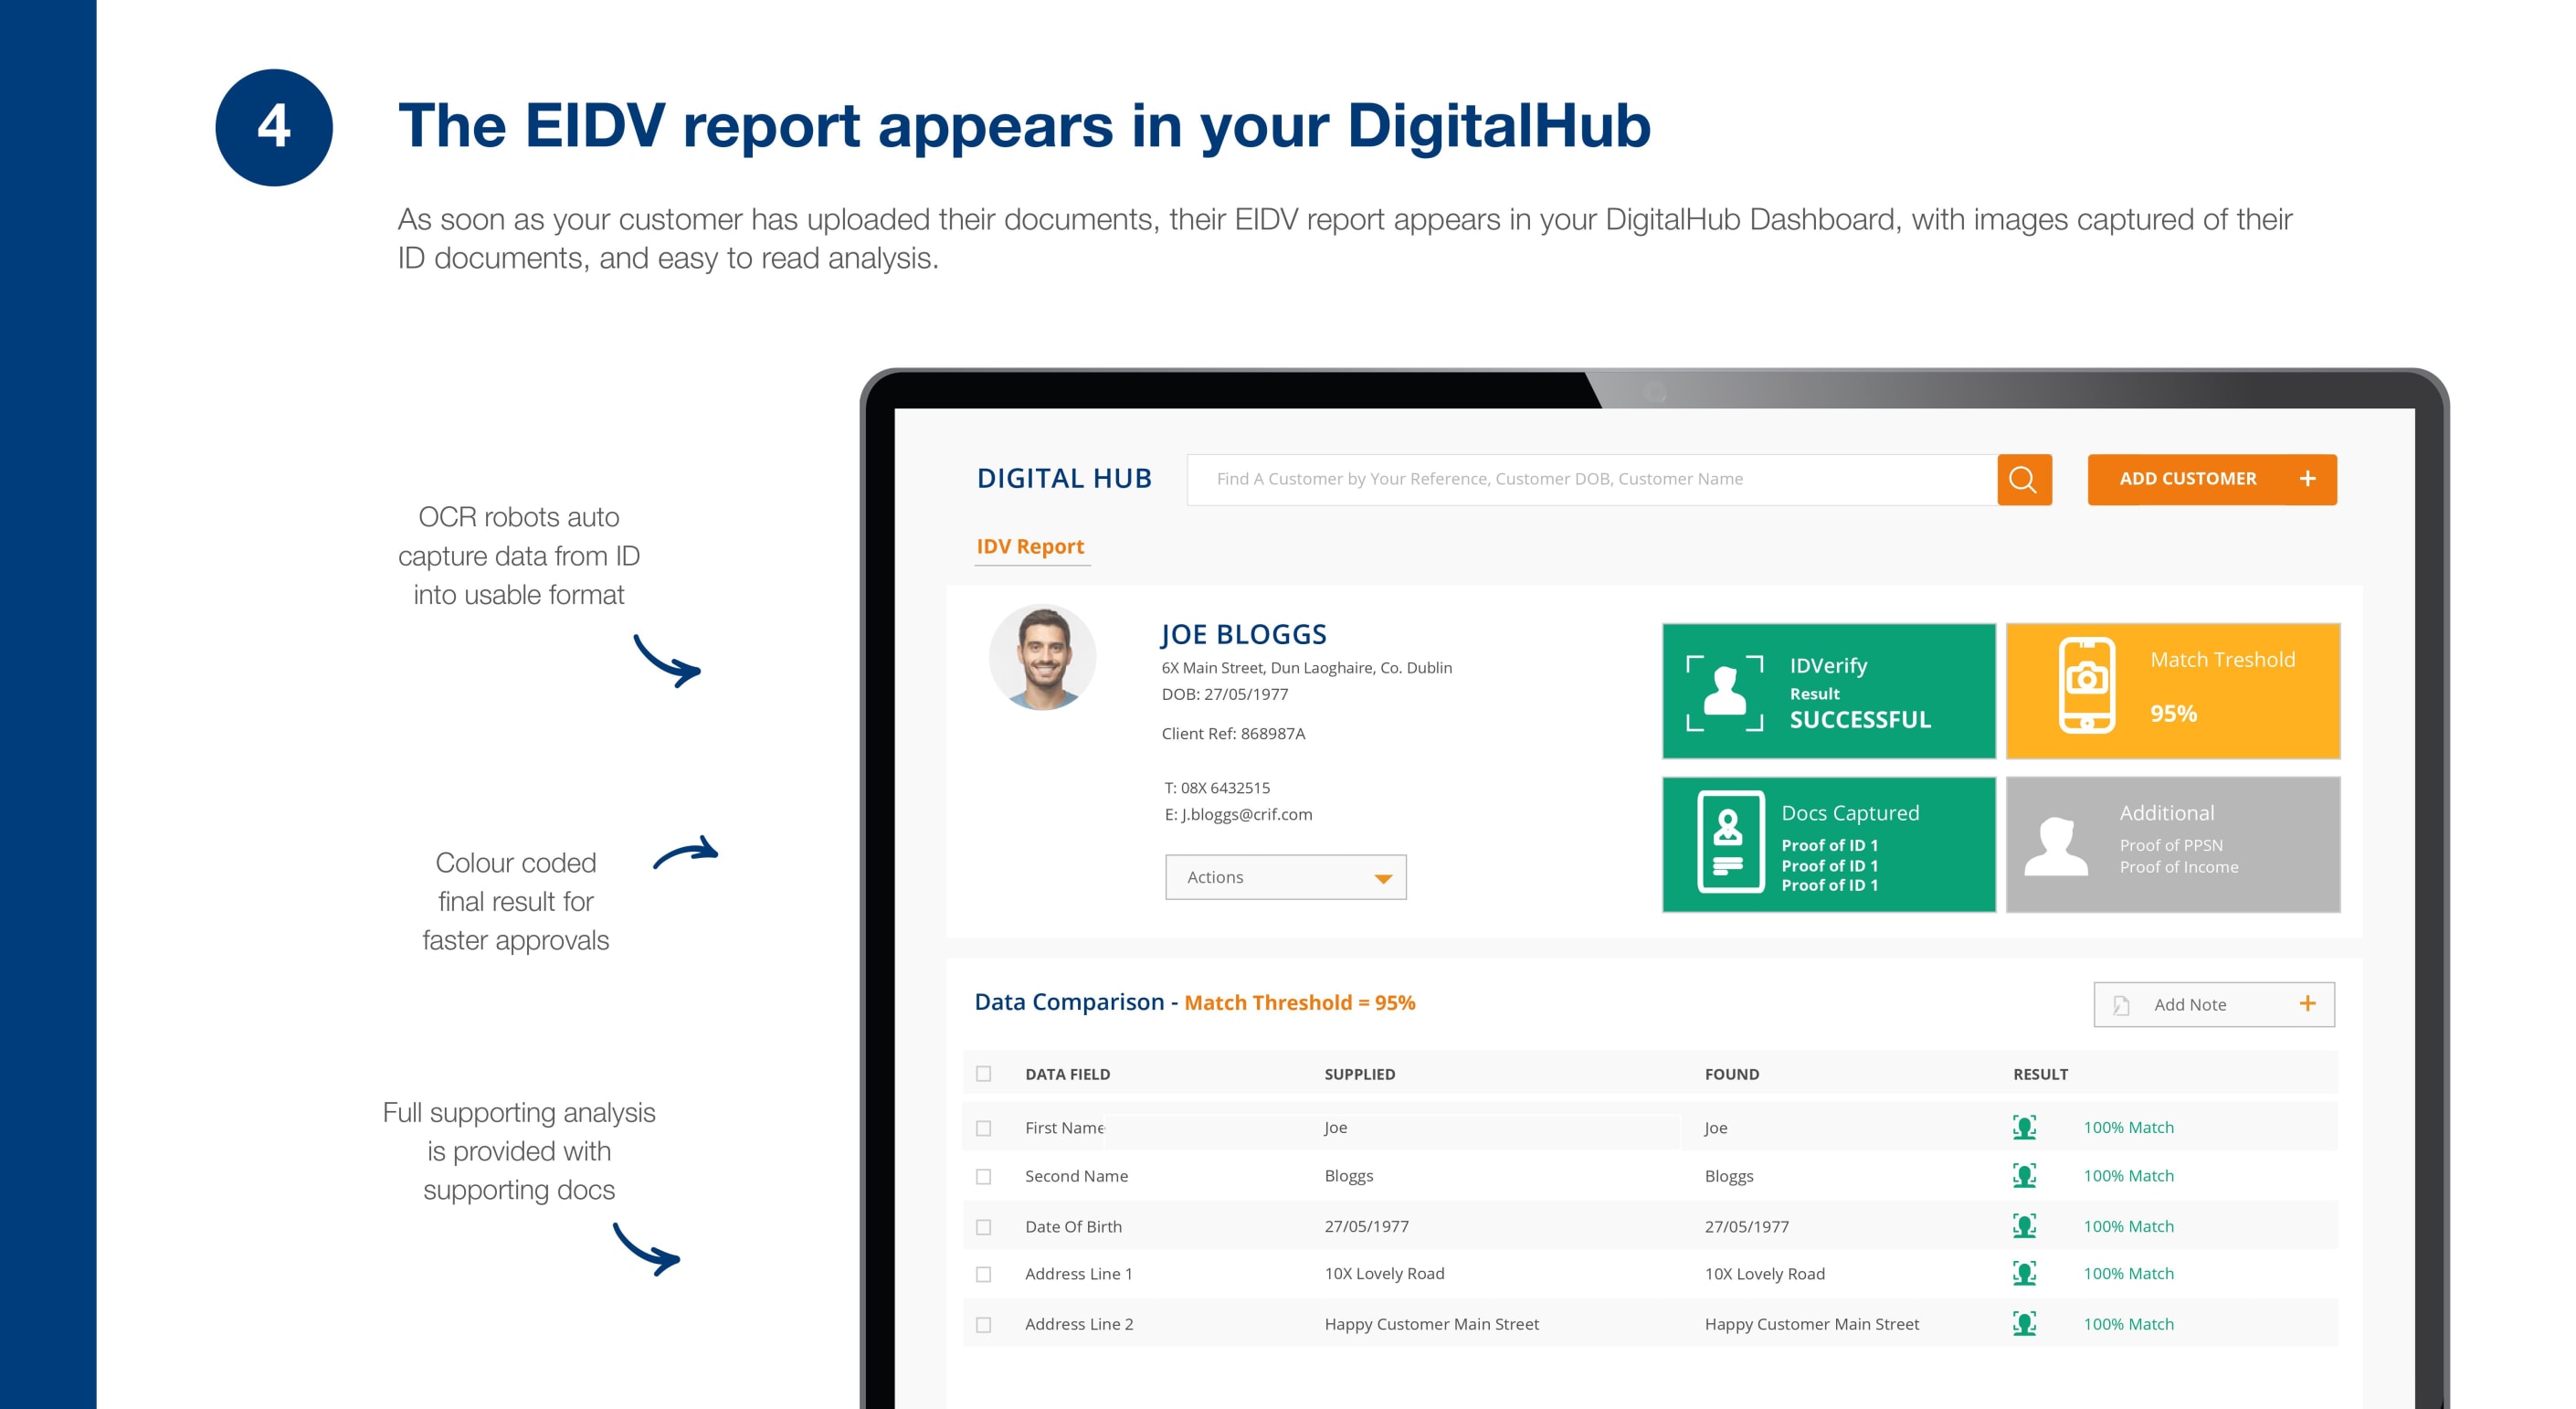The height and width of the screenshot is (1409, 2576).
Task: Check the Address Line 2 row checkbox
Action: click(x=984, y=1324)
